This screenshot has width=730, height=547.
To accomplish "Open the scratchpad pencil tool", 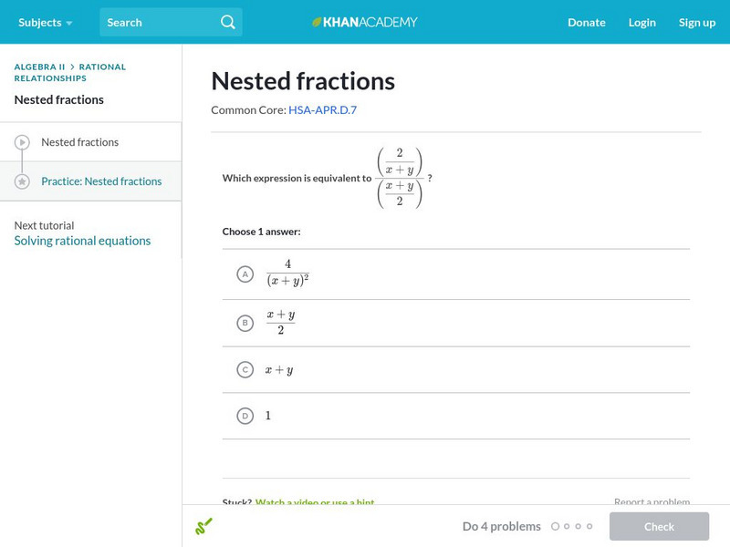I will pyautogui.click(x=203, y=526).
